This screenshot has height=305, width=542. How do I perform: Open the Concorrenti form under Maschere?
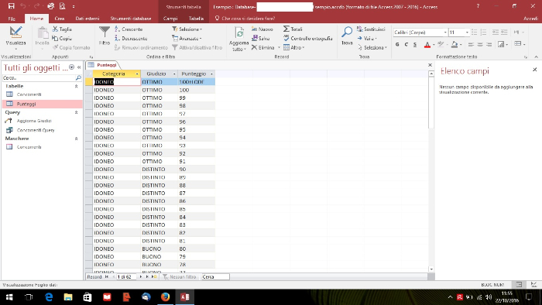[29, 147]
